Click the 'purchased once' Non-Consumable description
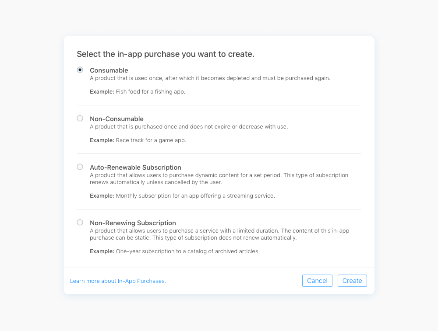 [189, 127]
